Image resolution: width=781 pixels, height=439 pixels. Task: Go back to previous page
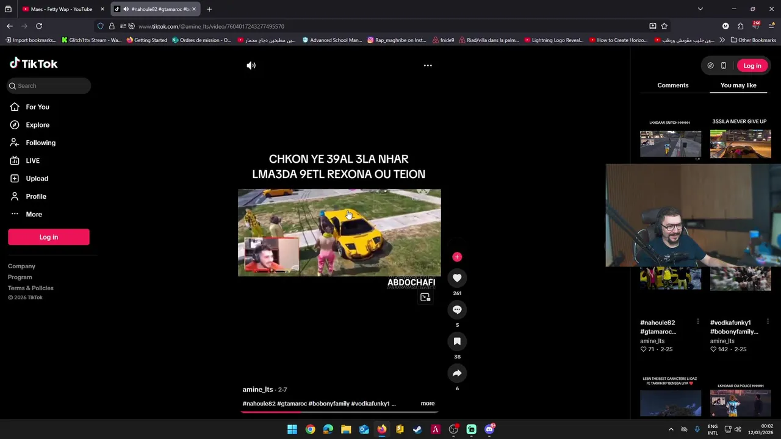(x=10, y=26)
